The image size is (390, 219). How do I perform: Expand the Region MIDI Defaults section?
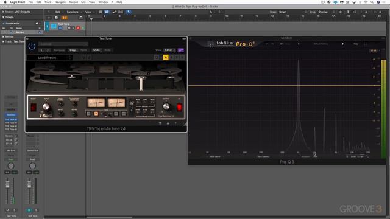coord(3,12)
